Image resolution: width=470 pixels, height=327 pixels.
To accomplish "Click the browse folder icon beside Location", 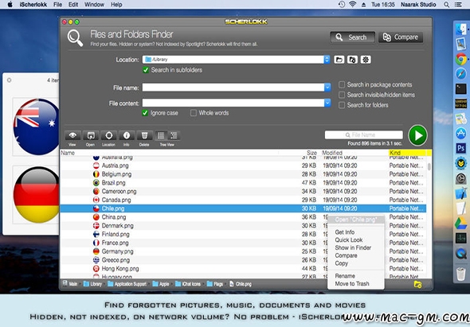I will pyautogui.click(x=339, y=60).
